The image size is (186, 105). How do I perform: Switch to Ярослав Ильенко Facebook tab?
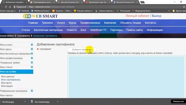[125, 2]
